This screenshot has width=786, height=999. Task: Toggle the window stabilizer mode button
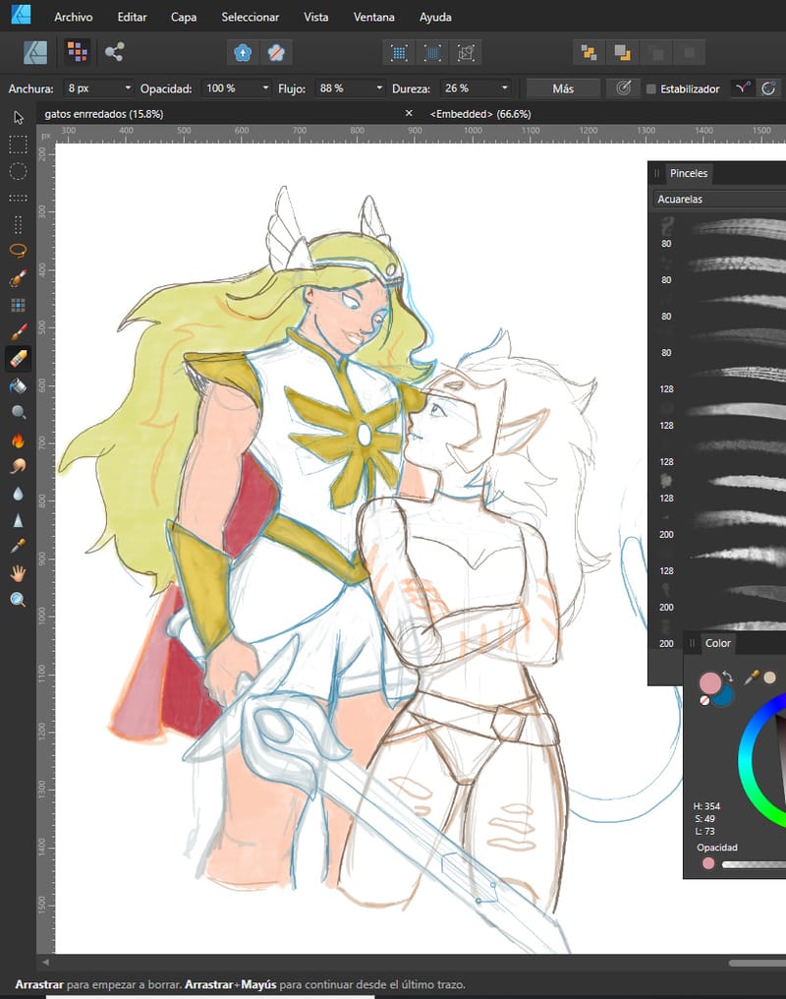click(767, 88)
